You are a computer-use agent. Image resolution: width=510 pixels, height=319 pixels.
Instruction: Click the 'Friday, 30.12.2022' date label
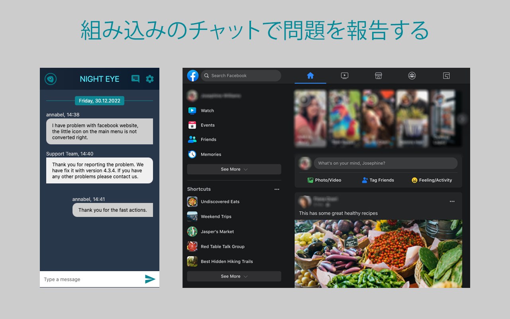(100, 101)
